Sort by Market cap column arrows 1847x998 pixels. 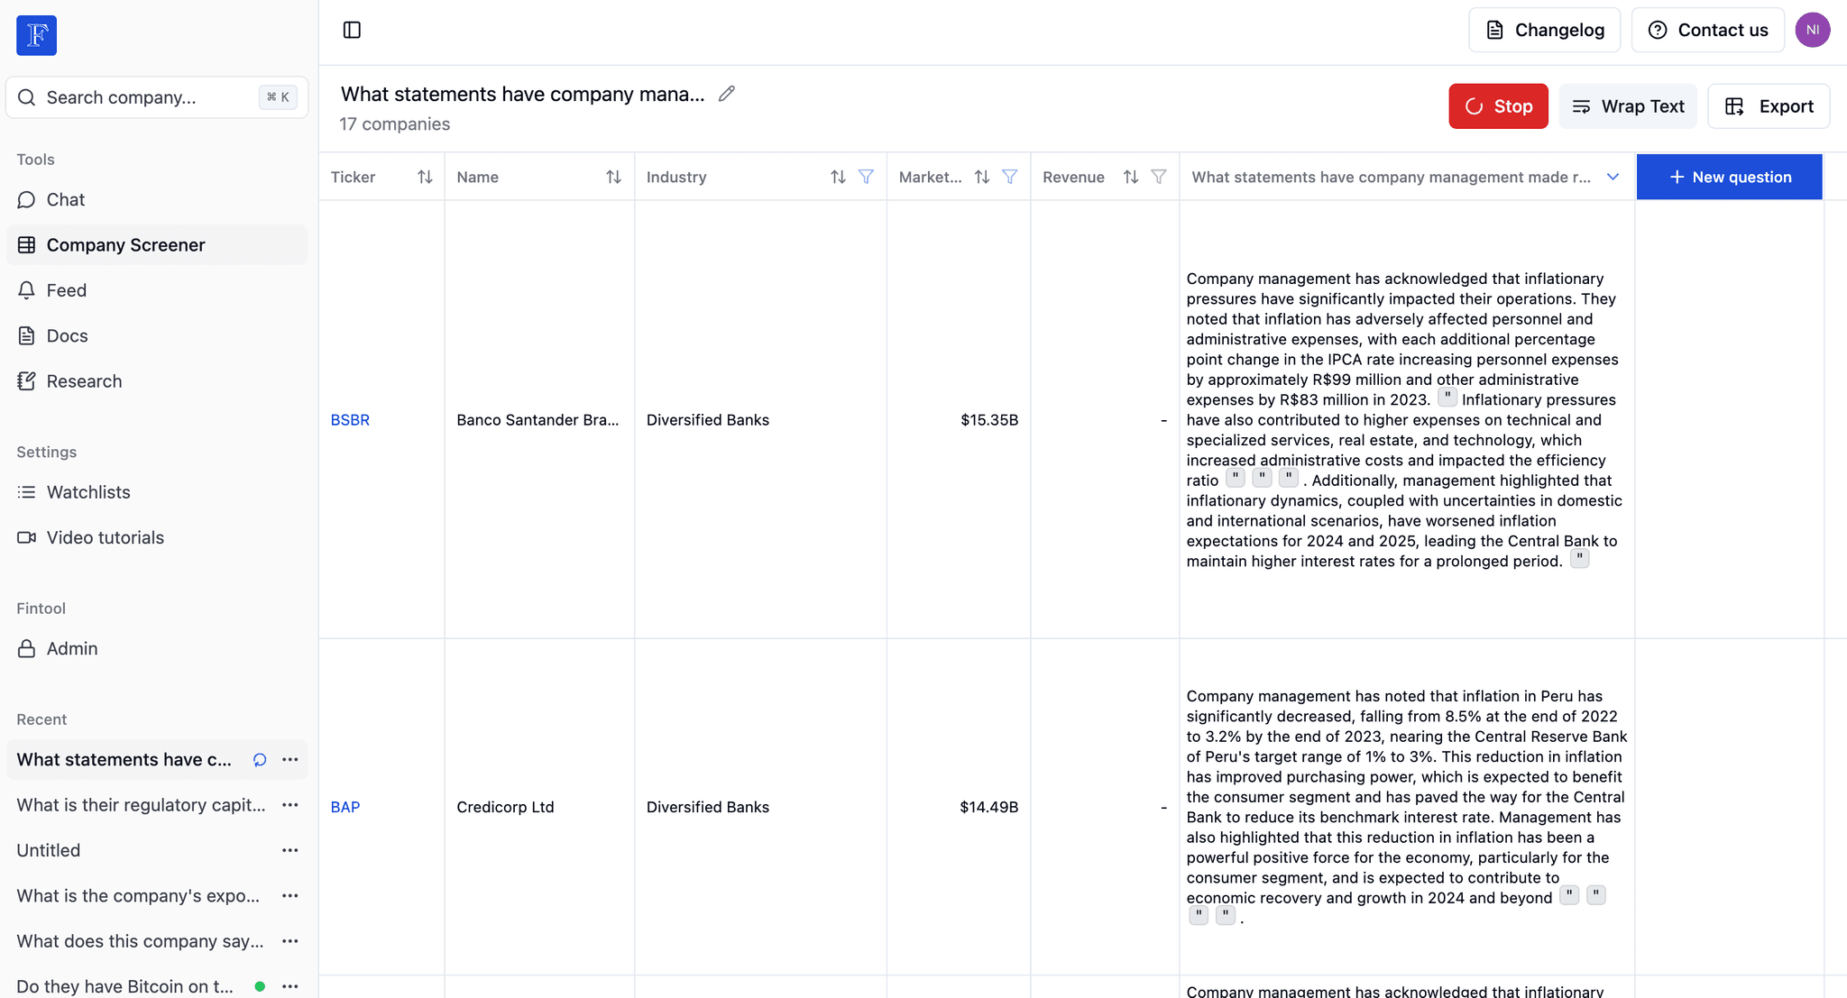click(x=982, y=177)
